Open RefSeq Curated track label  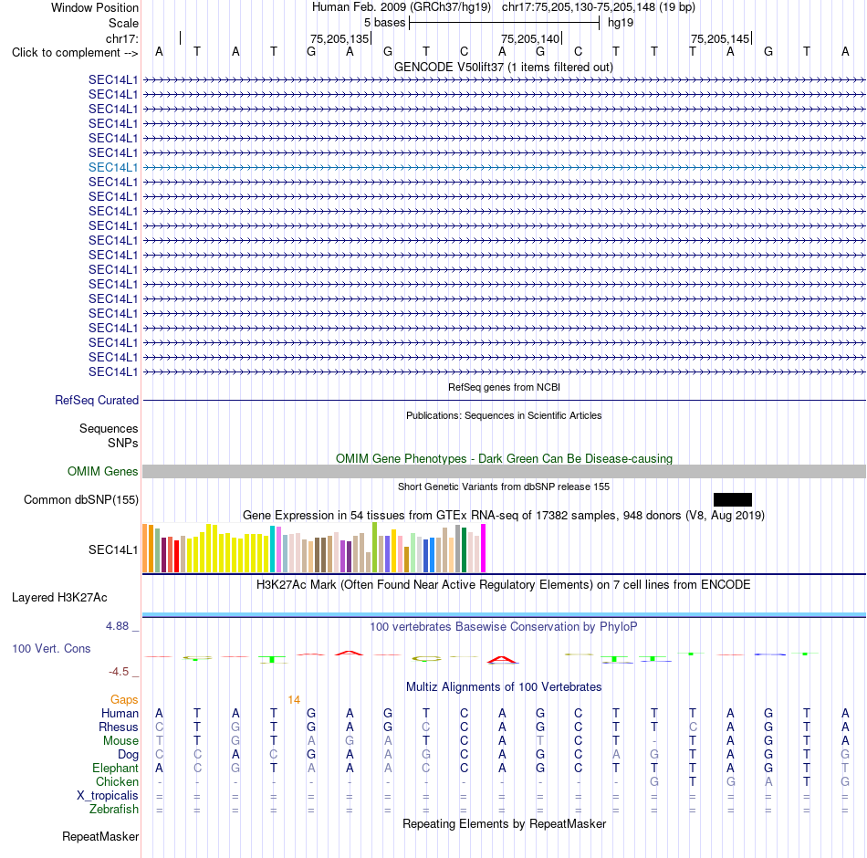96,400
